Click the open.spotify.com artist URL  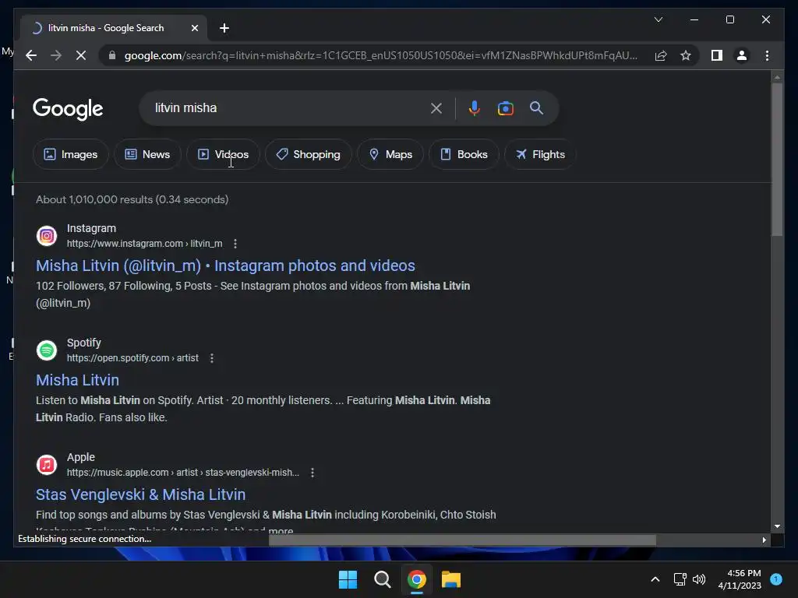(132, 358)
